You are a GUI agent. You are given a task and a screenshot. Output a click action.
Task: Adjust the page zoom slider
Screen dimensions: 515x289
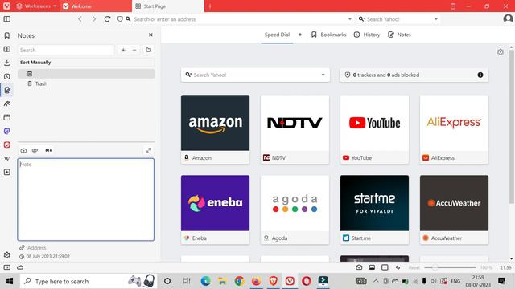pyautogui.click(x=450, y=267)
